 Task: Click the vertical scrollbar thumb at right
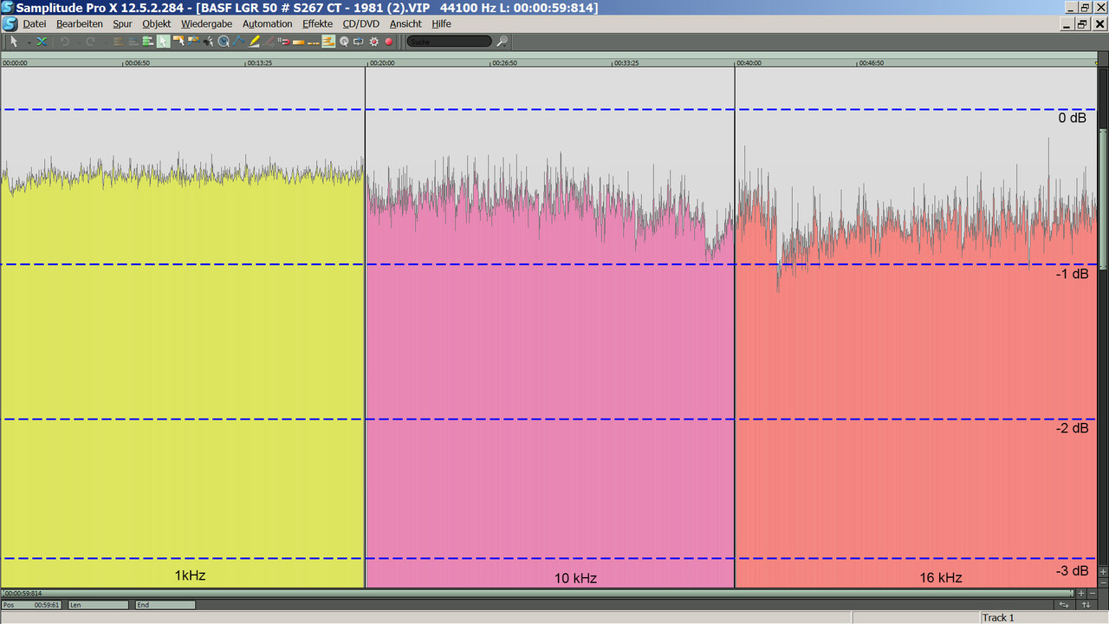point(1103,199)
